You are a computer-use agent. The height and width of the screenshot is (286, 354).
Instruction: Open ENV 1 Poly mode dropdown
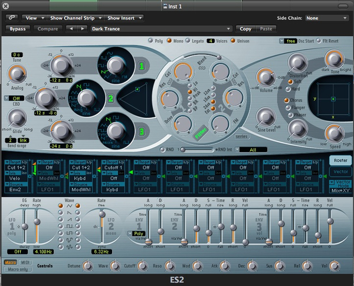tap(136, 234)
